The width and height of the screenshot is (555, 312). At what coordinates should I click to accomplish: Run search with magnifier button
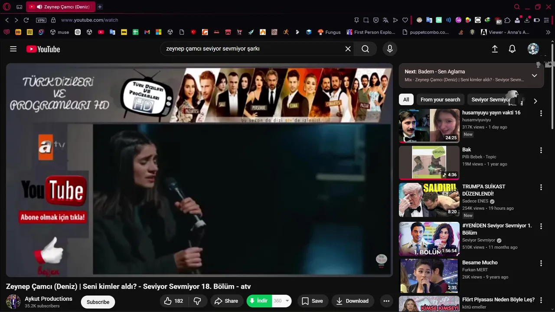point(366,49)
